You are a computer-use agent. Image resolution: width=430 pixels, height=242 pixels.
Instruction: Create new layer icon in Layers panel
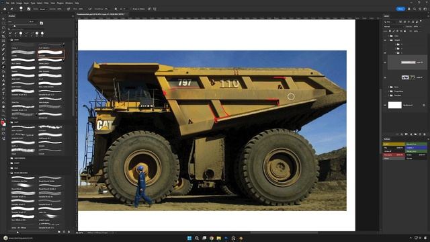(420, 134)
